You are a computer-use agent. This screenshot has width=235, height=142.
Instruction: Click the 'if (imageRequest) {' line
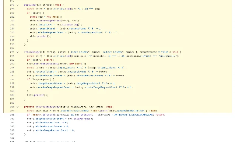point(40,79)
